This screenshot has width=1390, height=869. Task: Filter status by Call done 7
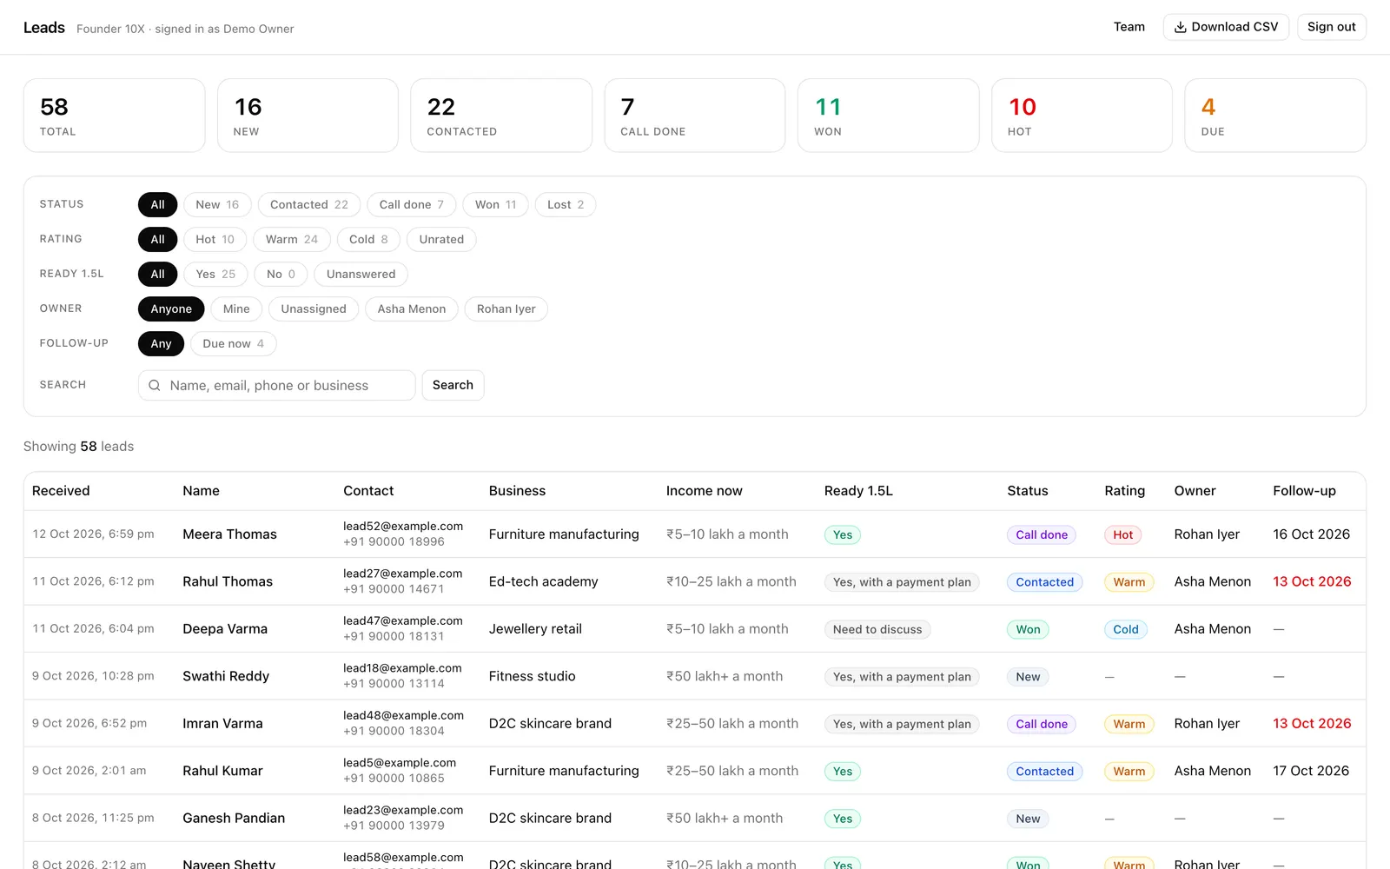[x=411, y=204]
